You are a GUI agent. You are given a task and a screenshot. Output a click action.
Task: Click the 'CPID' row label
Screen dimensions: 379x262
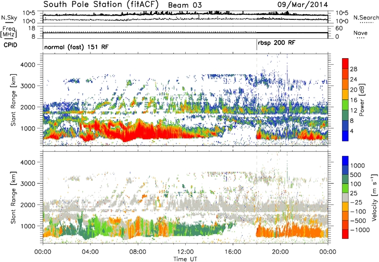coord(10,45)
